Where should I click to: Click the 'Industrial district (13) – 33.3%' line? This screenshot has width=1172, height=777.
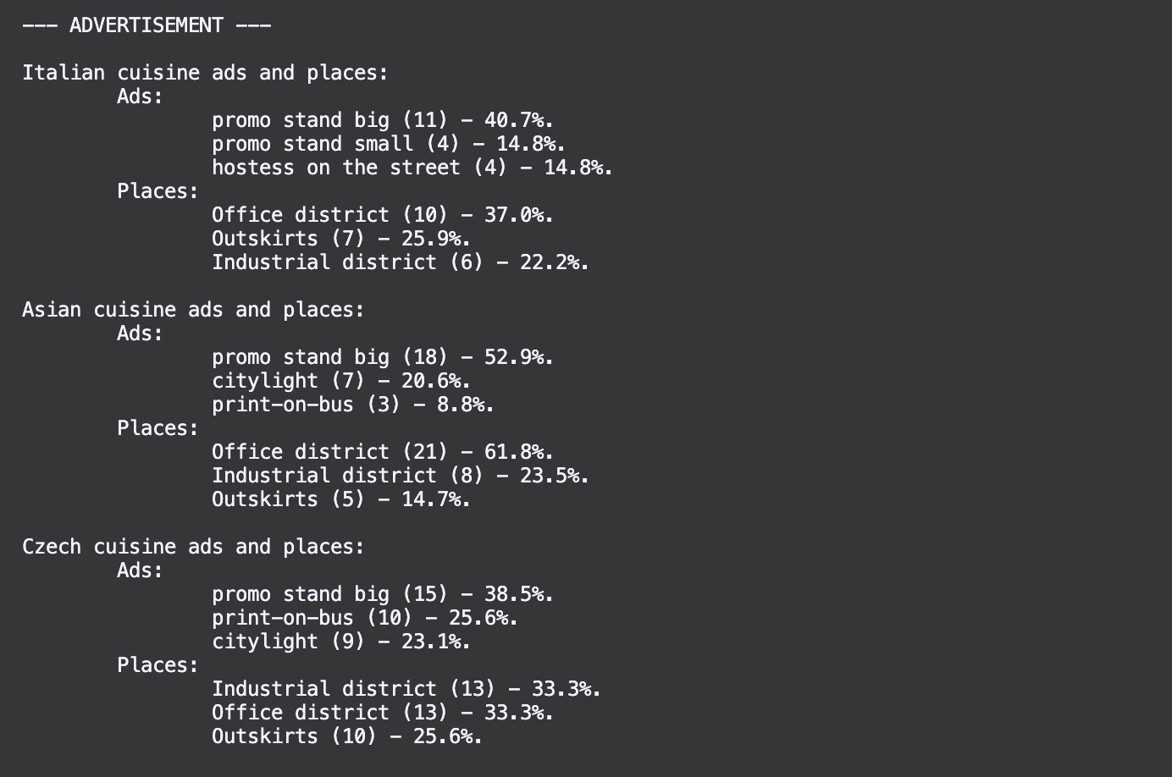click(406, 689)
